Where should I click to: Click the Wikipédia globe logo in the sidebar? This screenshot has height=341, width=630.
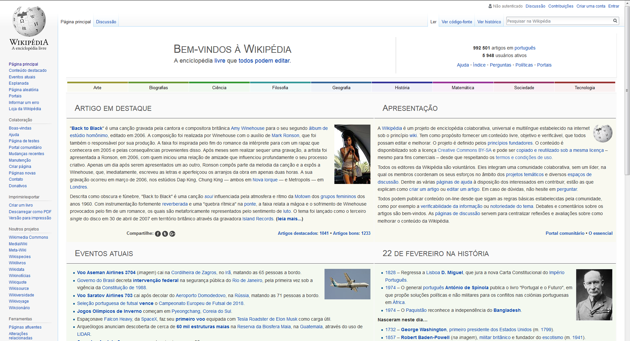pos(29,22)
